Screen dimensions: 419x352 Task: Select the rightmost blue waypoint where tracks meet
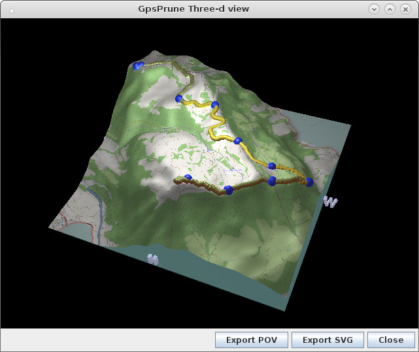pos(309,182)
